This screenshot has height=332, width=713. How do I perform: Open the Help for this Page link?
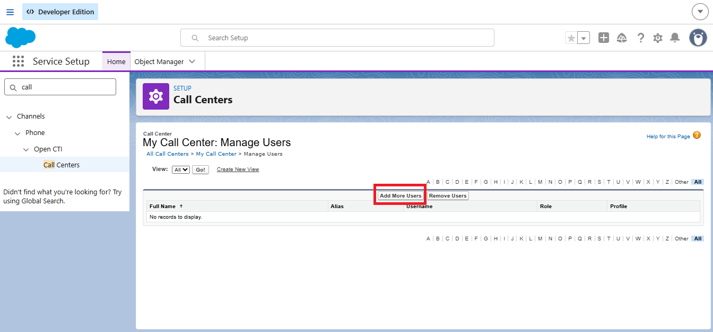[668, 136]
